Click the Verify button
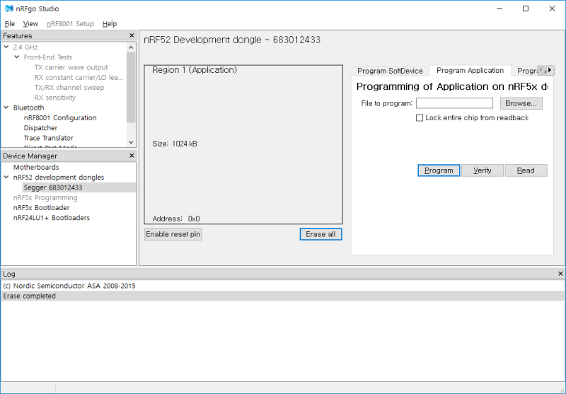This screenshot has height=394, width=566. [x=483, y=170]
